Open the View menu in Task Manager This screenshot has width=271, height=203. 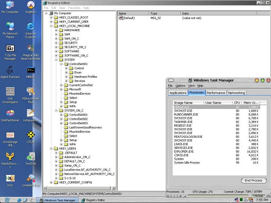(191, 86)
